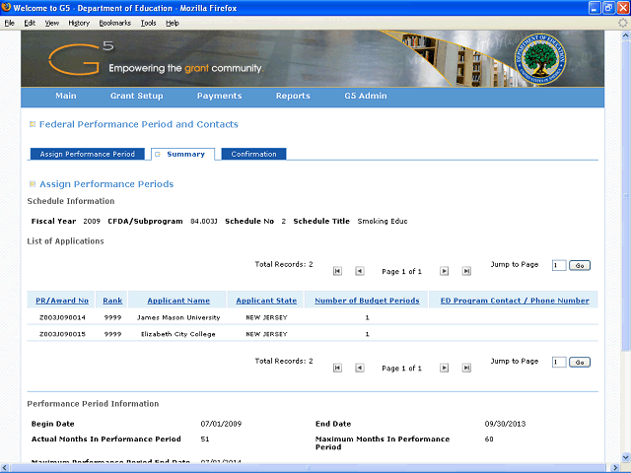Viewport: 631px width, 473px height.
Task: Click the G5 logo in banner
Action: [x=81, y=59]
